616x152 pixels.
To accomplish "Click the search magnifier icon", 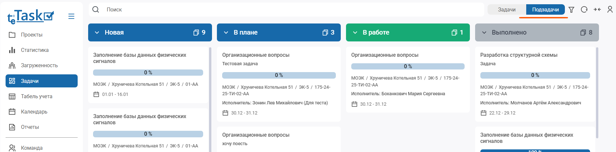I will [96, 10].
